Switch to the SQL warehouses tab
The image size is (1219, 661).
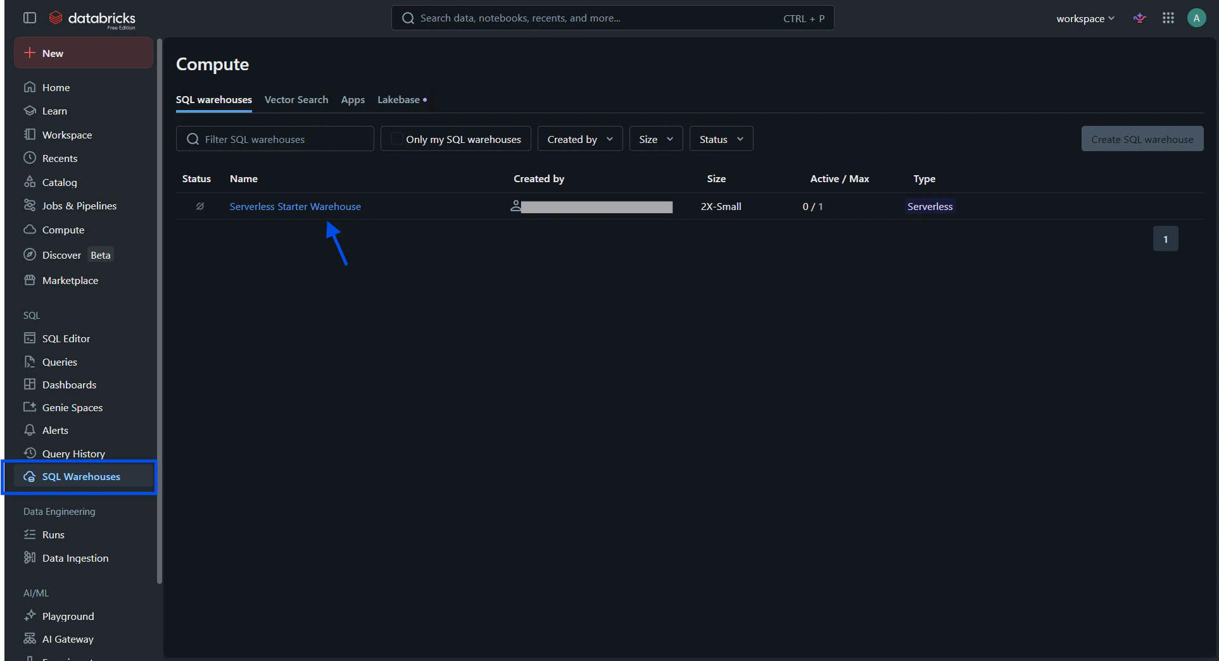pos(214,100)
